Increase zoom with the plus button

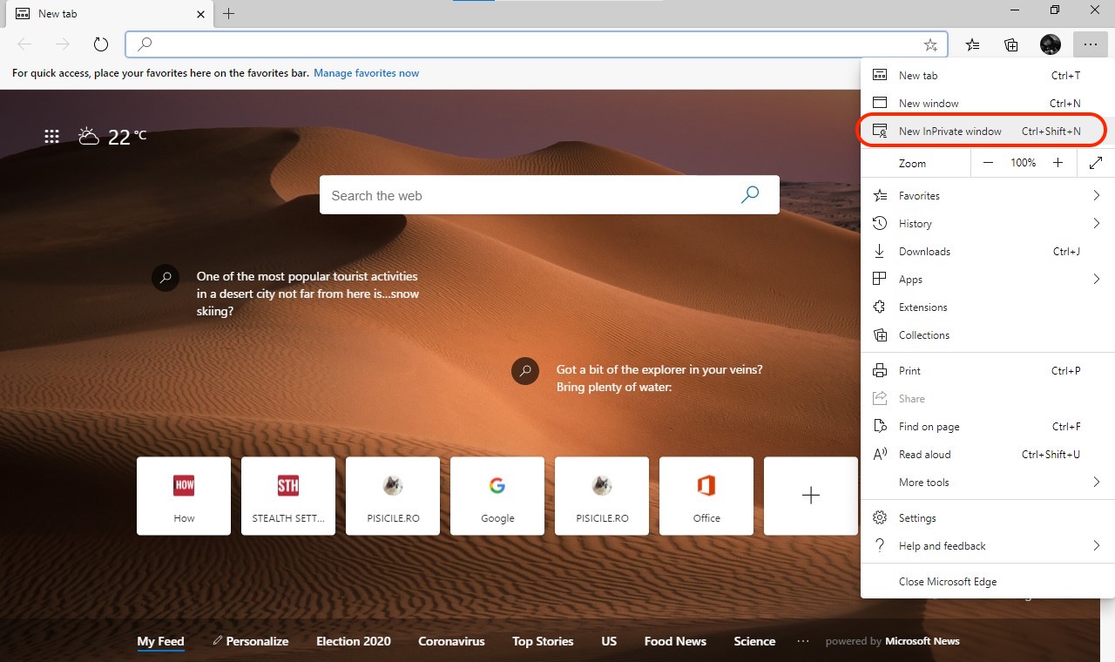tap(1058, 163)
